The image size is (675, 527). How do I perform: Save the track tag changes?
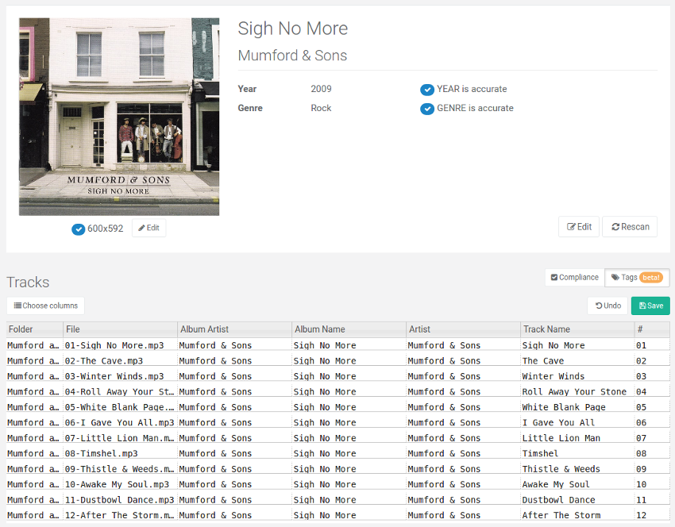coord(650,306)
